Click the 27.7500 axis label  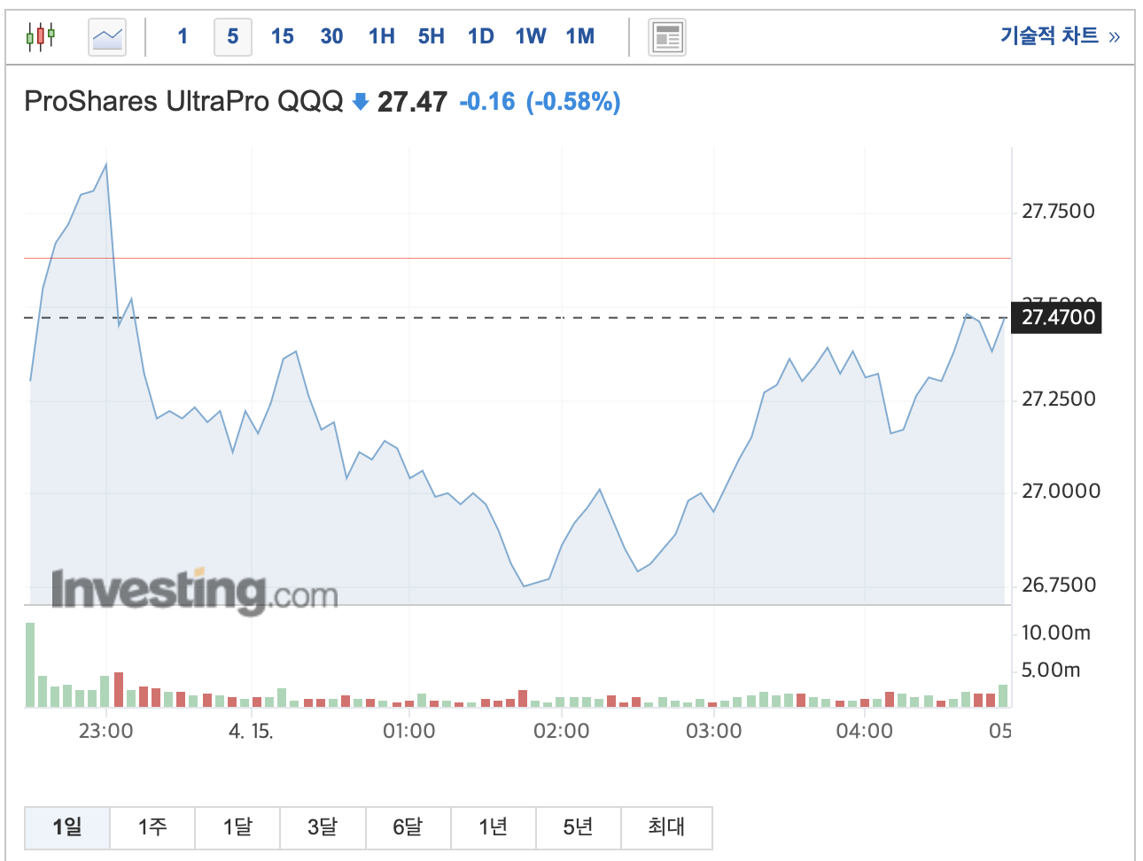click(1058, 212)
